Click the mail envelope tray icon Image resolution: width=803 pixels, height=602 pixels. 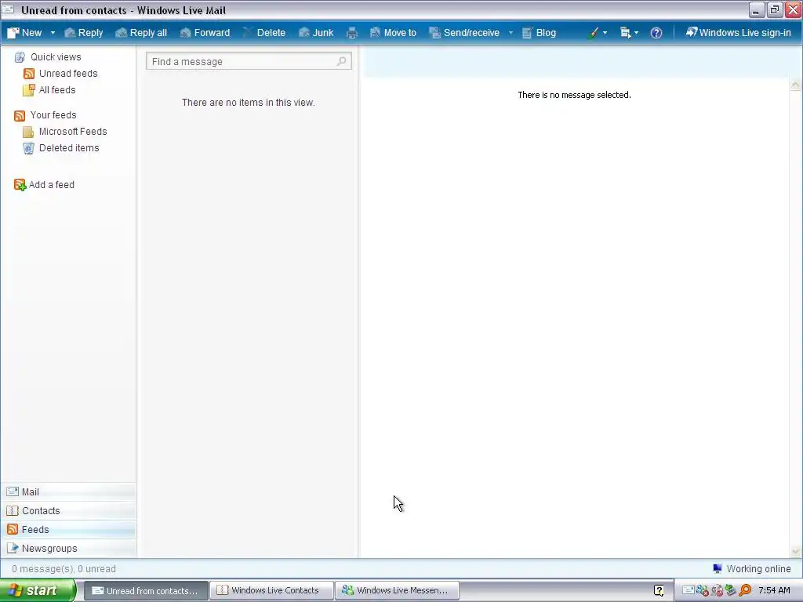[x=689, y=591]
